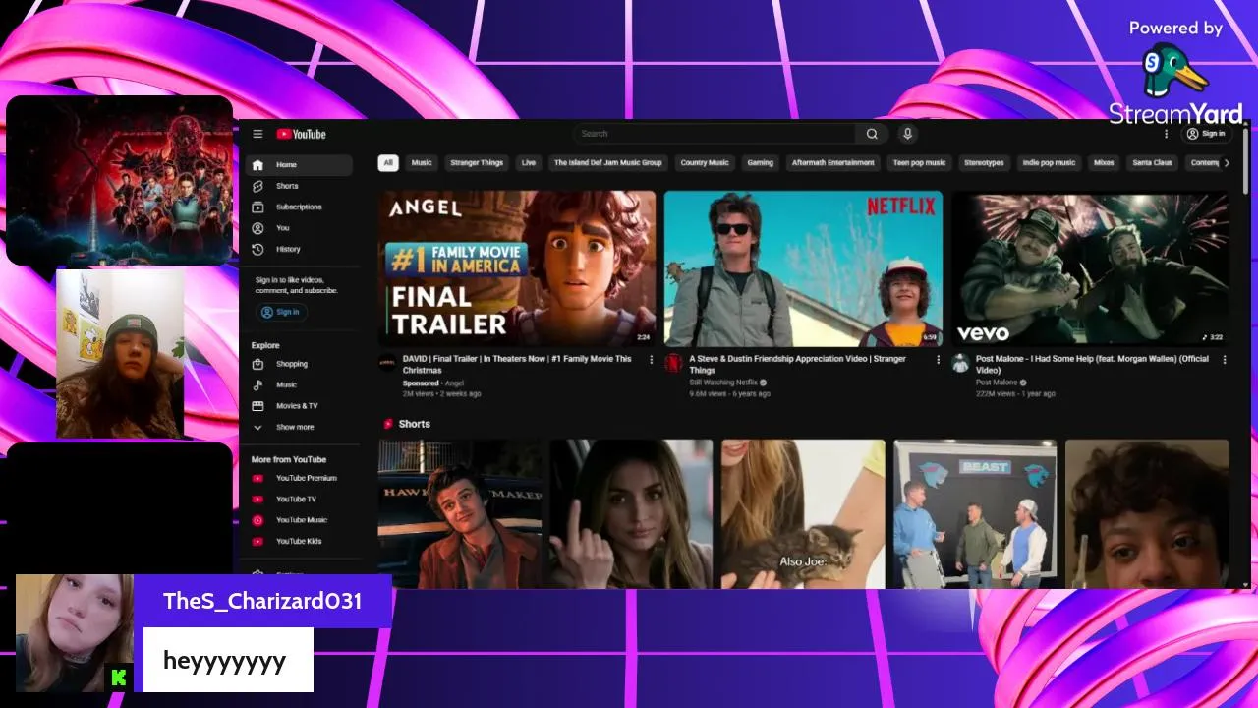Viewport: 1258px width, 708px height.
Task: Expand Show more under Explore
Action: (299, 427)
